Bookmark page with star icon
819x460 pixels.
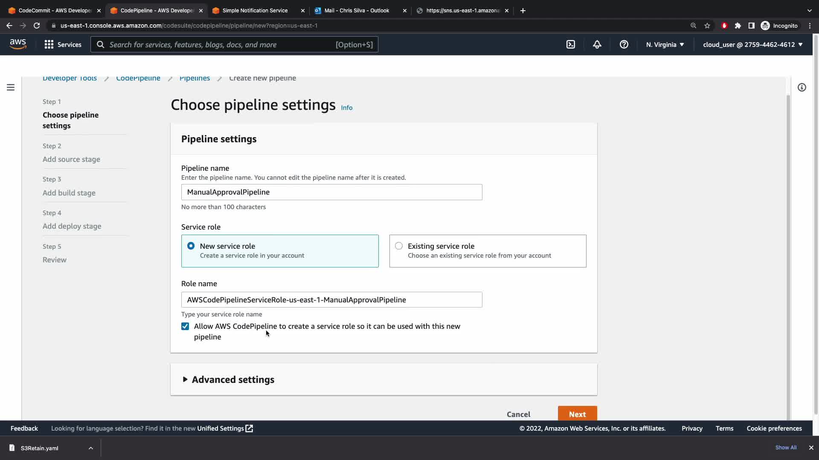click(707, 26)
